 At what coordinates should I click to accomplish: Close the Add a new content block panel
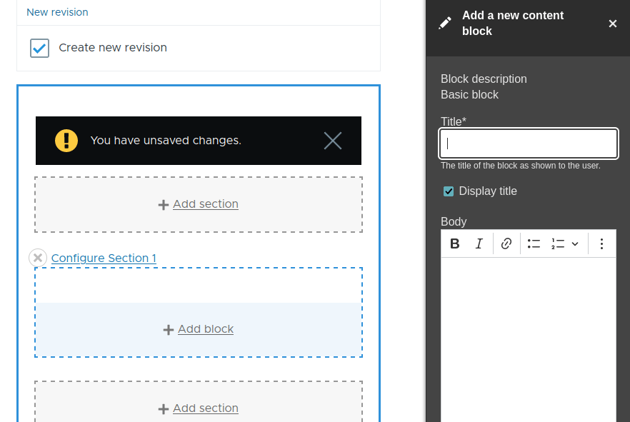[613, 23]
